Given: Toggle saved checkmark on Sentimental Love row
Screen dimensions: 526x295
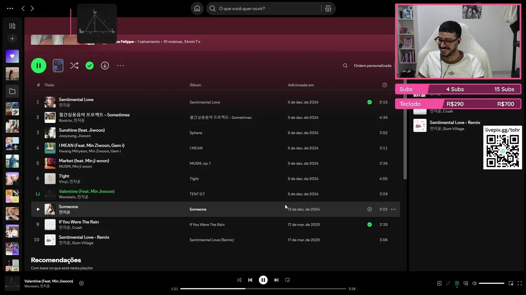Looking at the screenshot, I should click(369, 102).
